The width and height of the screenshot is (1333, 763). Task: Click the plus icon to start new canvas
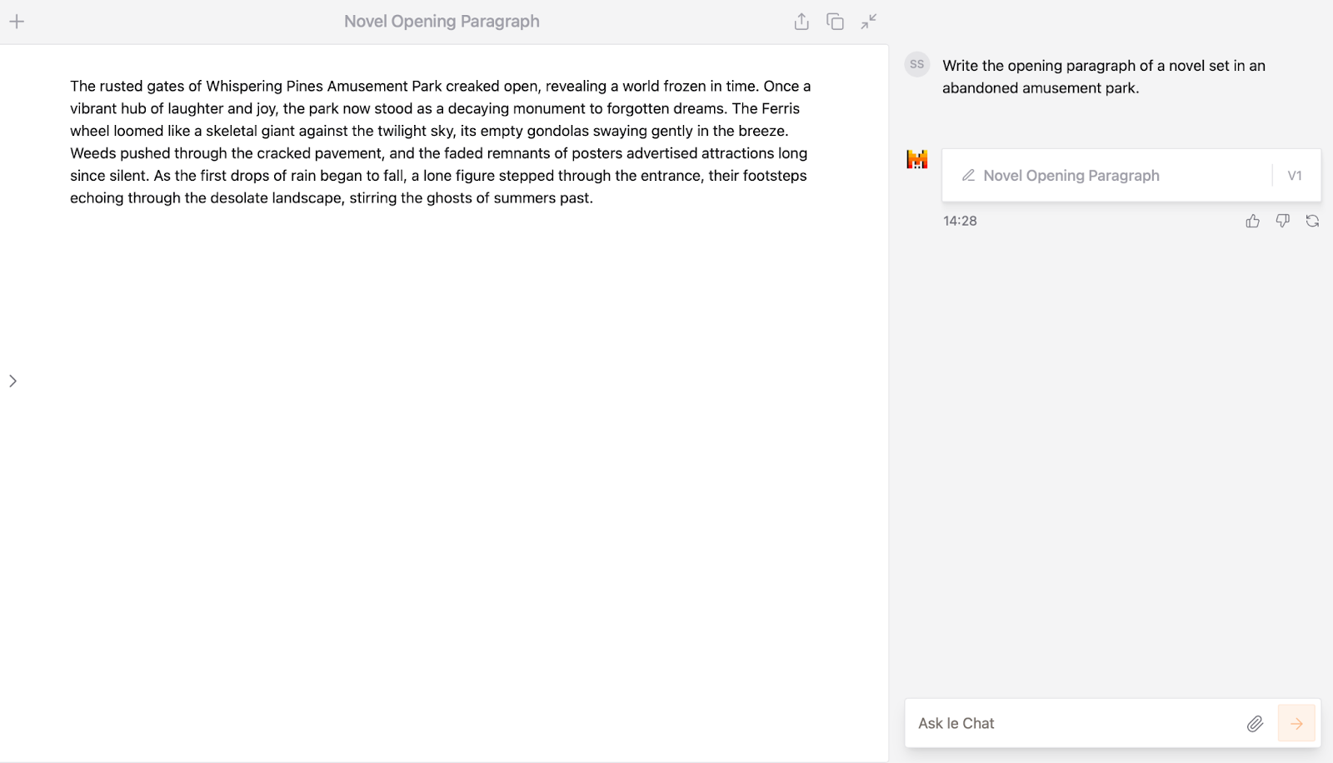point(17,22)
